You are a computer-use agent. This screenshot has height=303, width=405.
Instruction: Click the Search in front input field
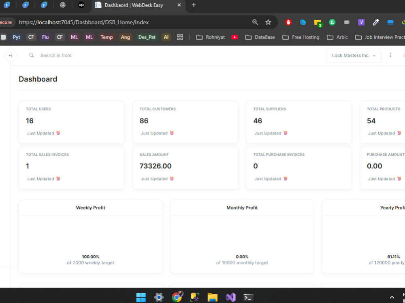(56, 55)
